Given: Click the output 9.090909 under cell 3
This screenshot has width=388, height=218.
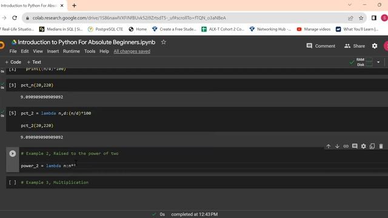Looking at the screenshot, I should pyautogui.click(x=42, y=97).
